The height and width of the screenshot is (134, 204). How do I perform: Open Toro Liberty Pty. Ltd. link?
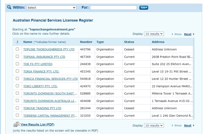click(x=41, y=86)
